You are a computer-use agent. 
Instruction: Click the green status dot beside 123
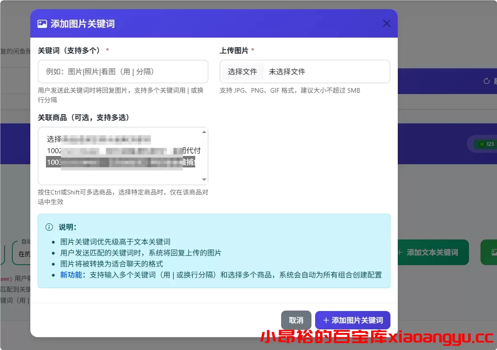481,144
